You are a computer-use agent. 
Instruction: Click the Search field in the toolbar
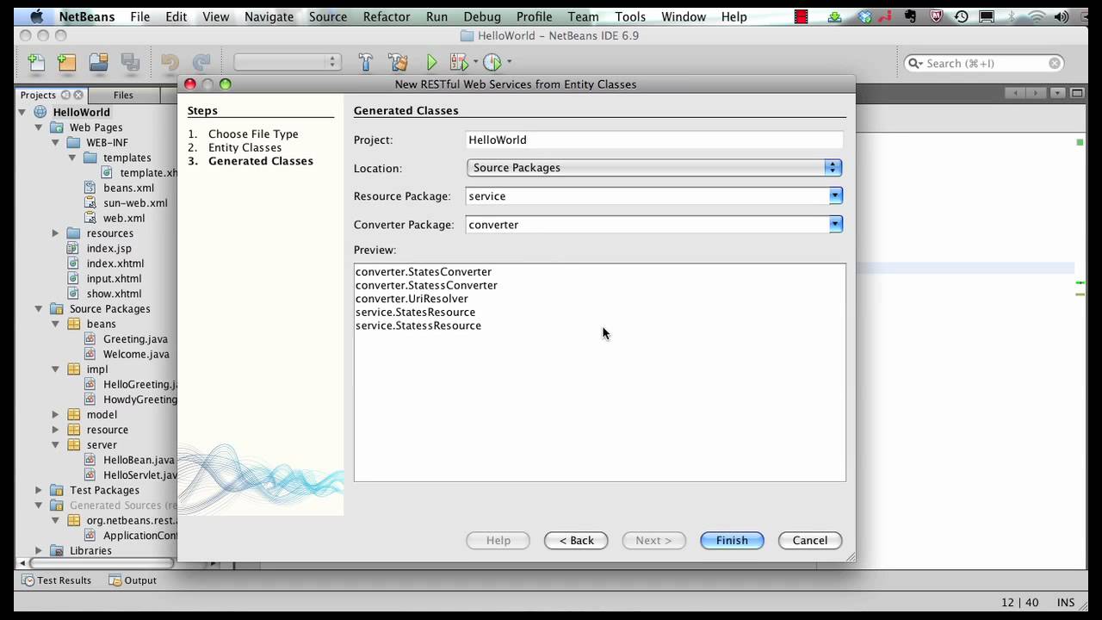[x=985, y=63]
